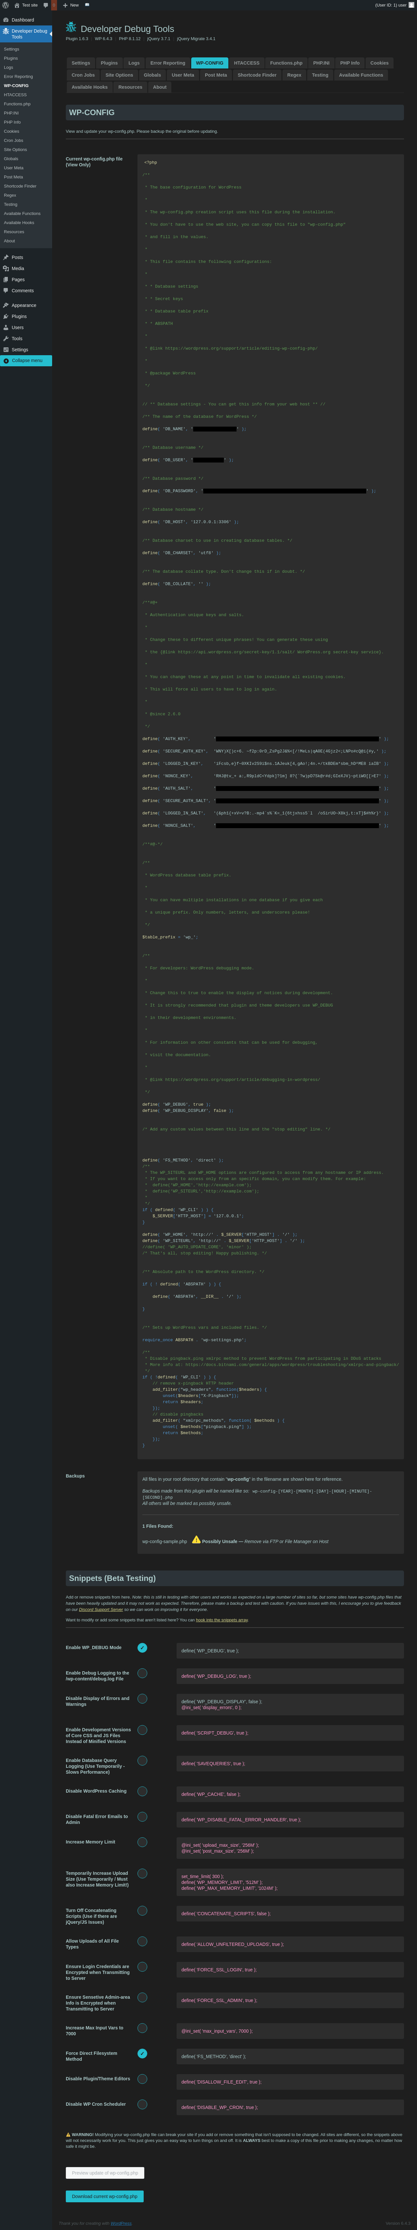This screenshot has width=417, height=2230.
Task: Open Comments menu in sidebar
Action: tap(26, 291)
